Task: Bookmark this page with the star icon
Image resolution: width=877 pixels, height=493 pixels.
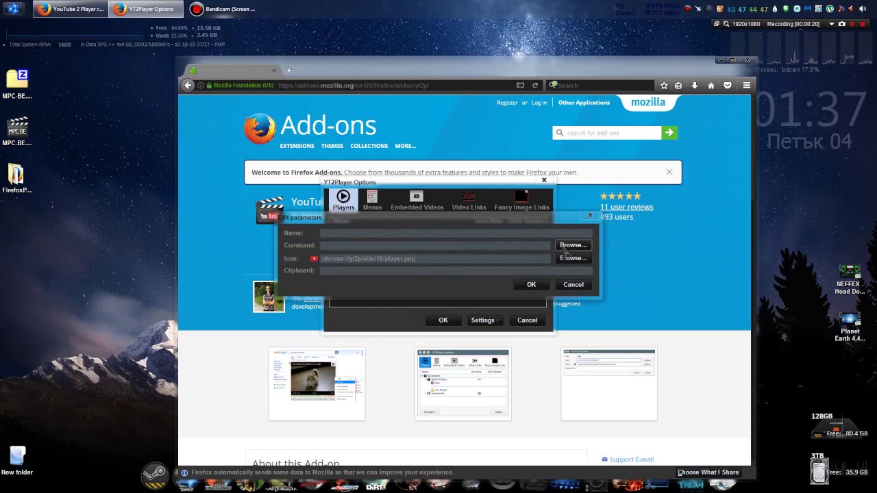Action: point(664,86)
